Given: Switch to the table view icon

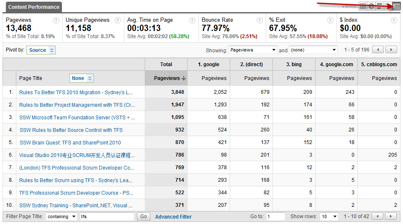Looking at the screenshot, I should [363, 6].
